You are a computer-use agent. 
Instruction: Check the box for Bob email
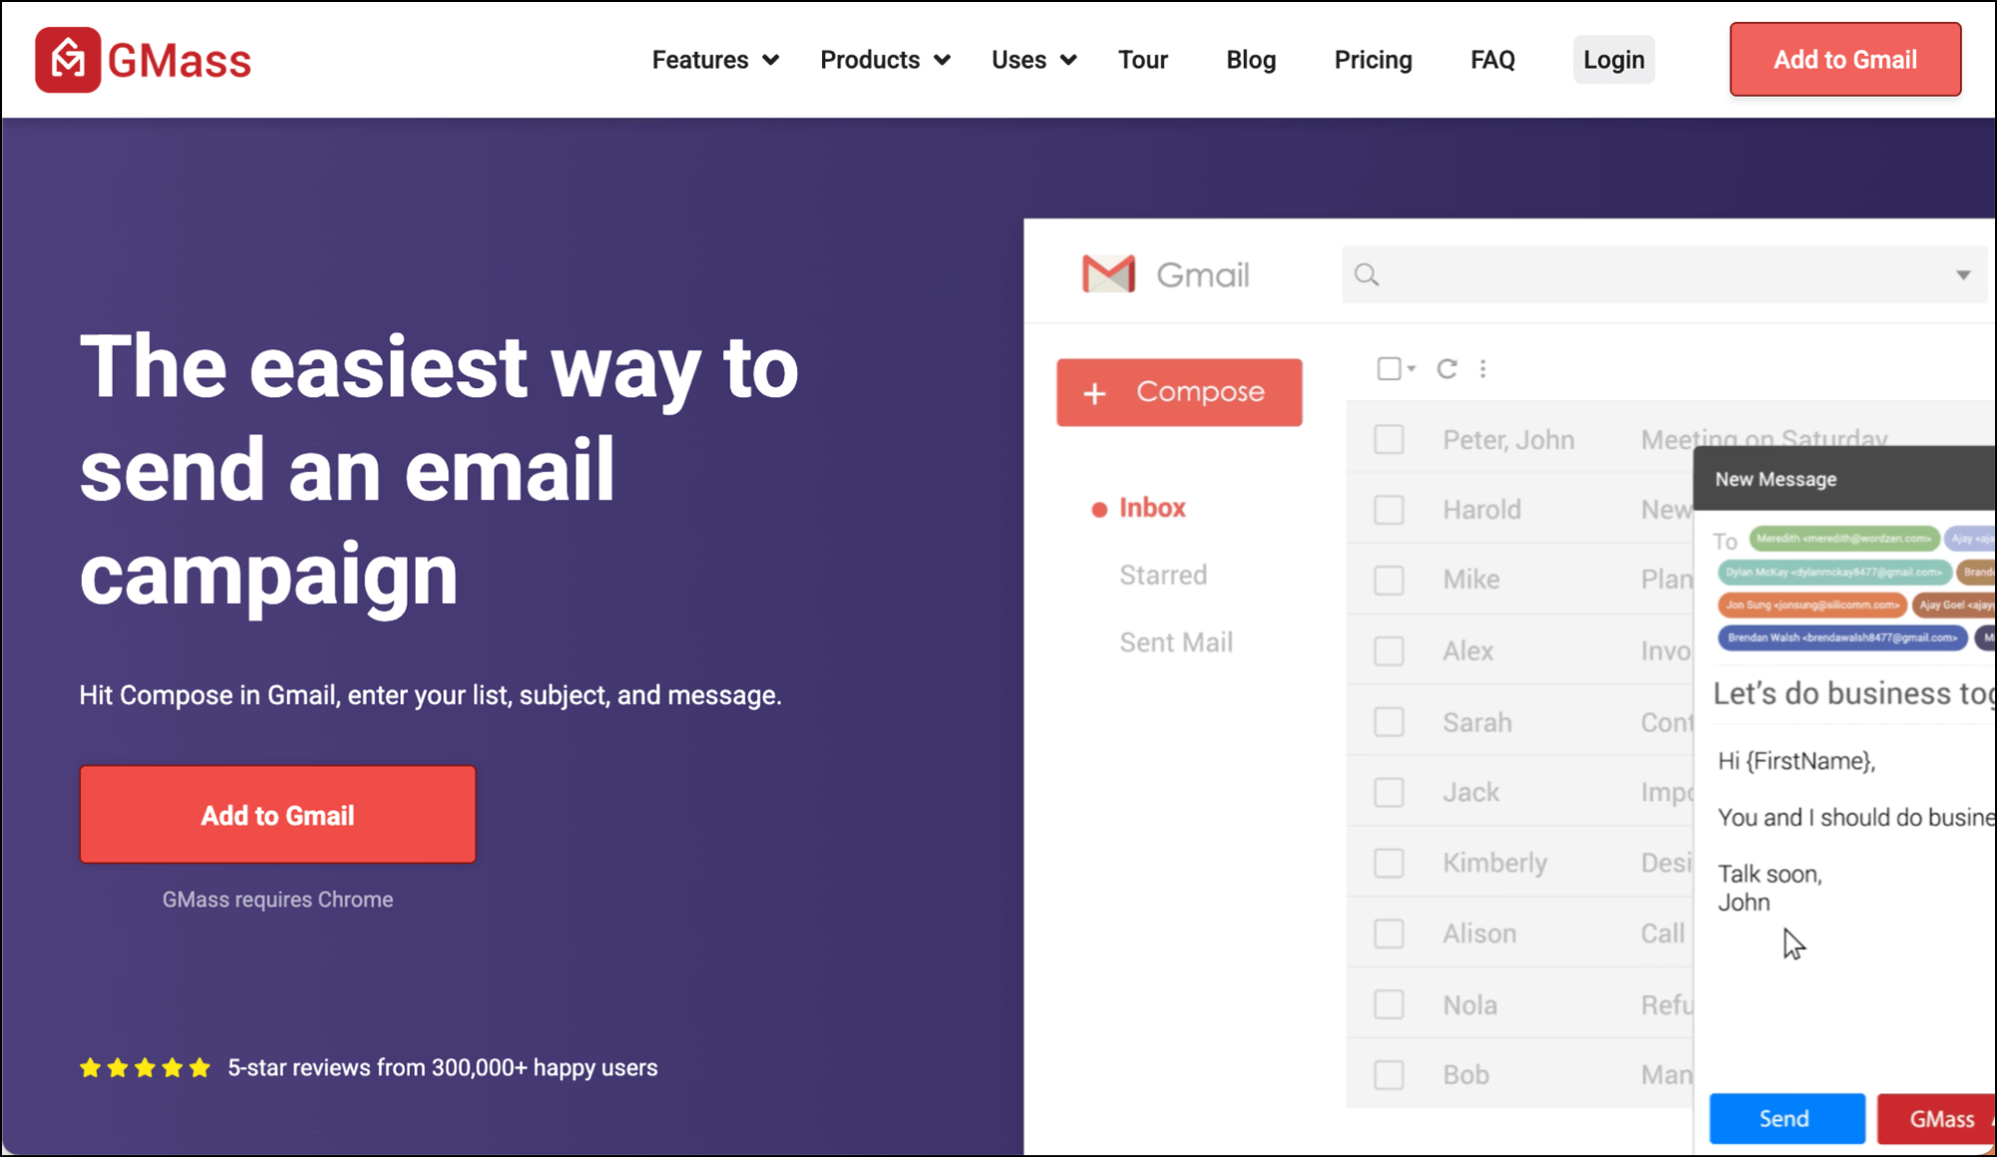point(1389,1075)
